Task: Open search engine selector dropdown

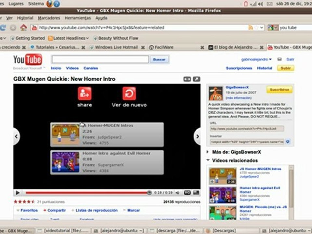Action: (273, 27)
